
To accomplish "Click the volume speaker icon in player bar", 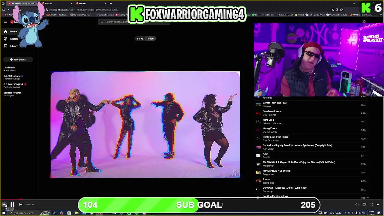I will point(357,205).
